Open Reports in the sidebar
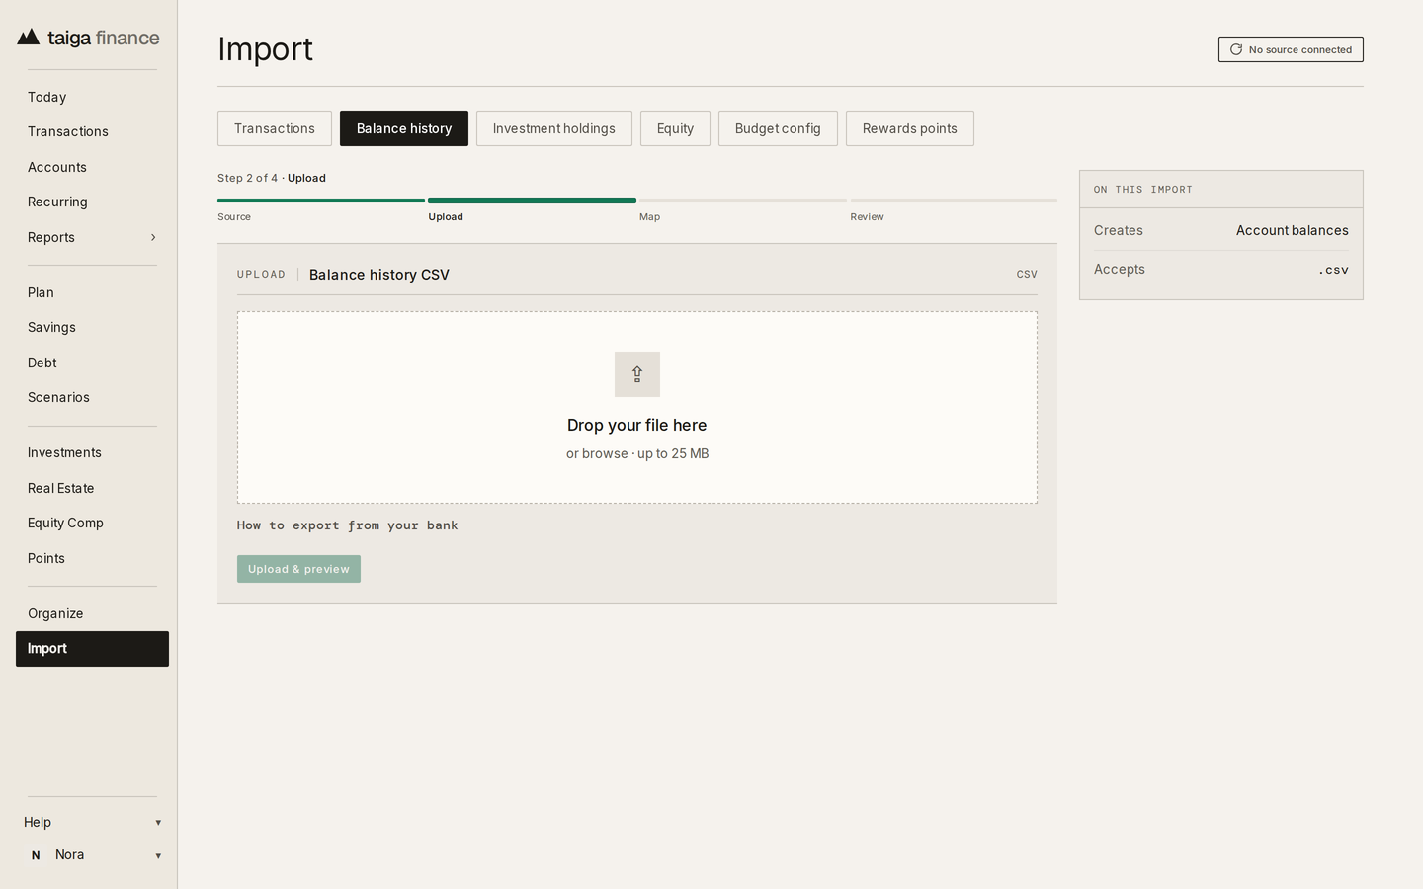The width and height of the screenshot is (1423, 889). 92,237
